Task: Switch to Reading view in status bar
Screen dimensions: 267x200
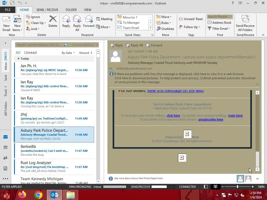Action: tap(215, 186)
